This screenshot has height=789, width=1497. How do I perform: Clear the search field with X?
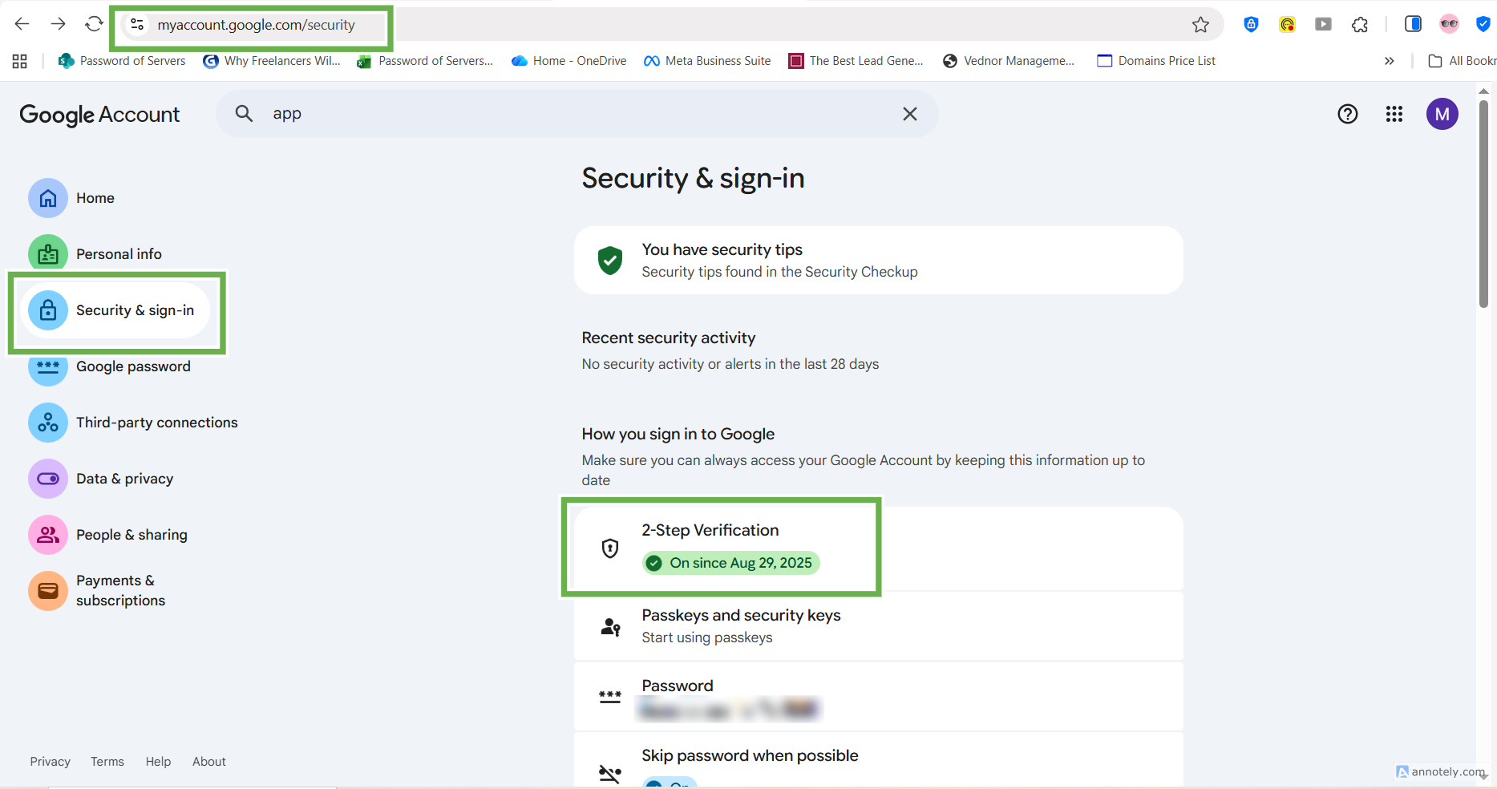(909, 114)
